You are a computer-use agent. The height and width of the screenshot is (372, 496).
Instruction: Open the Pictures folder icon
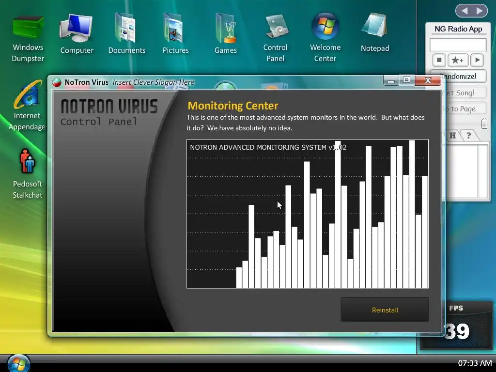(175, 34)
